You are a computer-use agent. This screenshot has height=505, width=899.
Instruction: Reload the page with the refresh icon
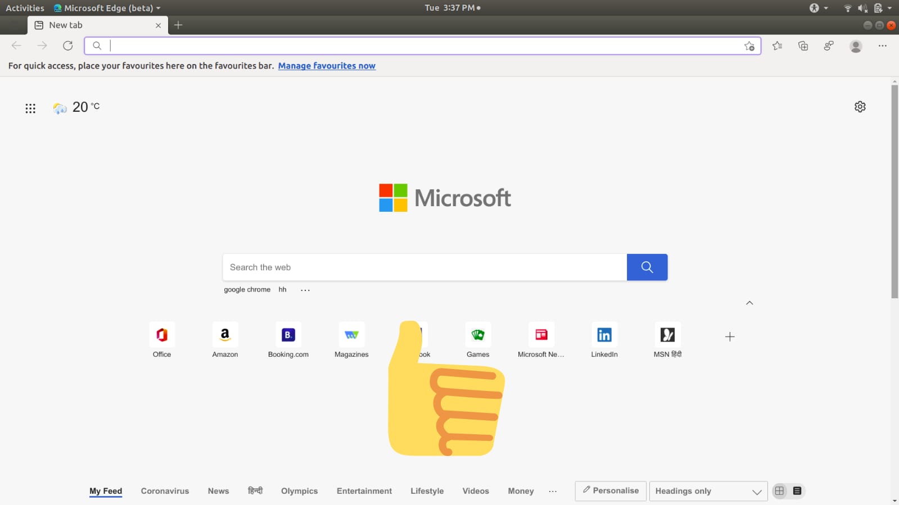68,46
